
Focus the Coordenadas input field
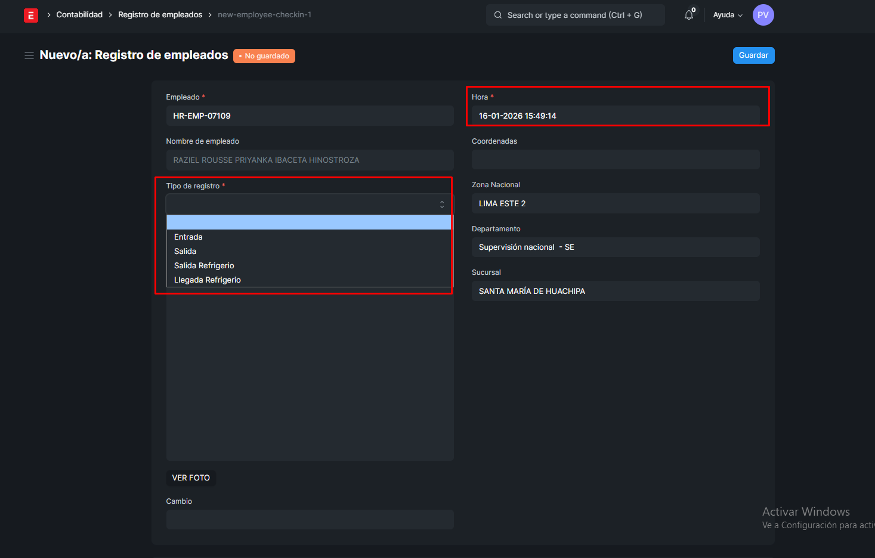(615, 160)
